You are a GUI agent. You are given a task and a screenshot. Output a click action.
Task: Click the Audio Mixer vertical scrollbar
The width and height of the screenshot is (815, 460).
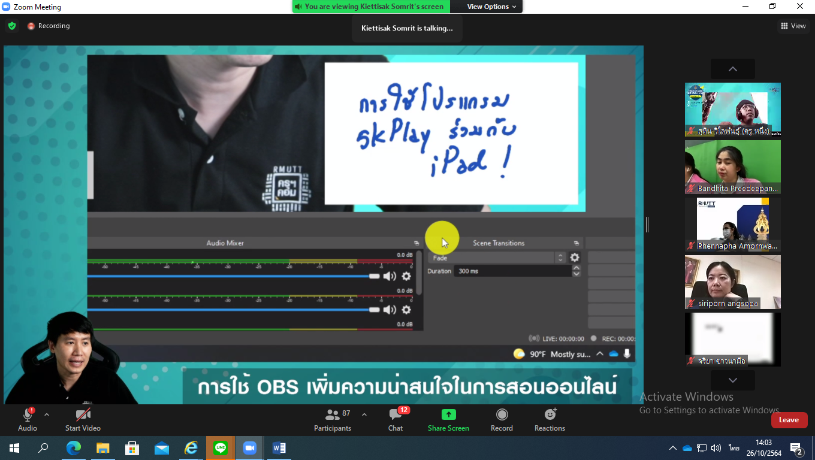point(419,273)
